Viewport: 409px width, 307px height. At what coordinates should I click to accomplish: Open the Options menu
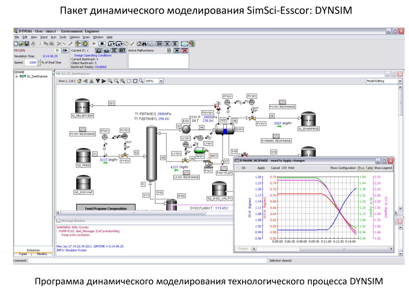pos(74,37)
